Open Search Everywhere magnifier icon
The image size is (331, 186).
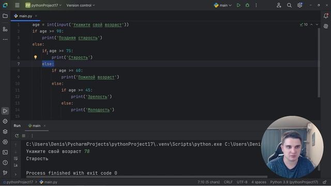click(x=289, y=5)
